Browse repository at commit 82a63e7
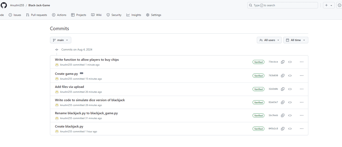 (x=290, y=102)
